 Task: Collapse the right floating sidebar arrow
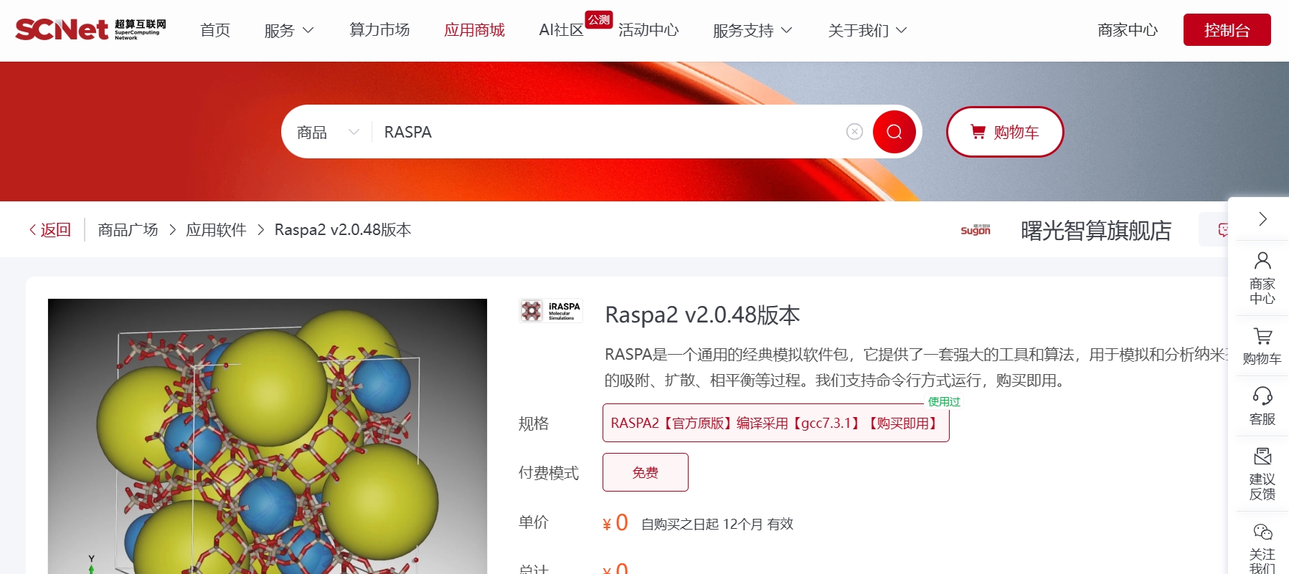pyautogui.click(x=1262, y=219)
